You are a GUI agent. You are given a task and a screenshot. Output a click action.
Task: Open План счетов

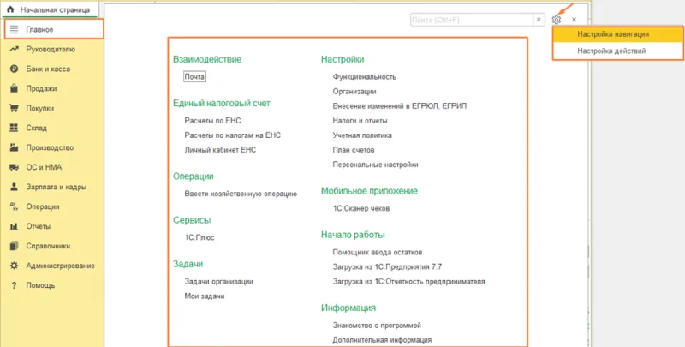tap(354, 150)
